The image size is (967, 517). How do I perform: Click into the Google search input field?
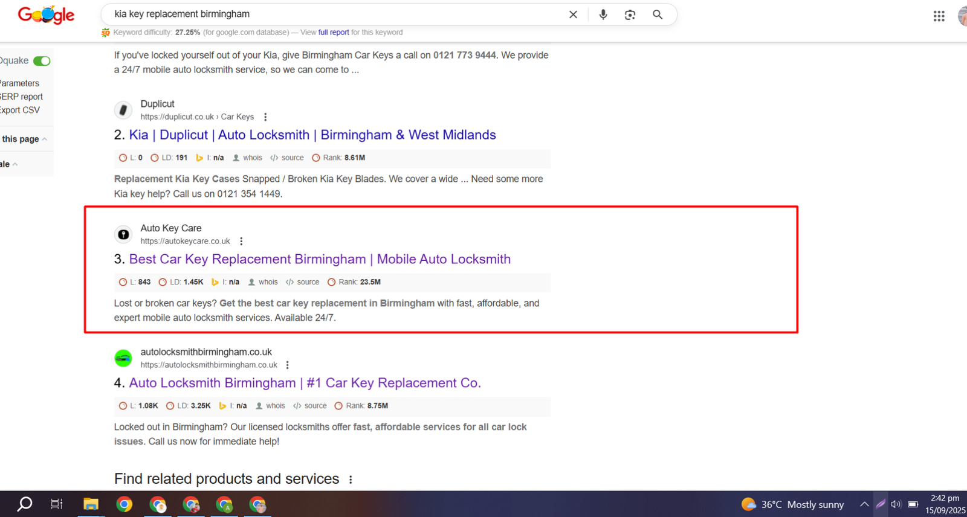[332, 14]
